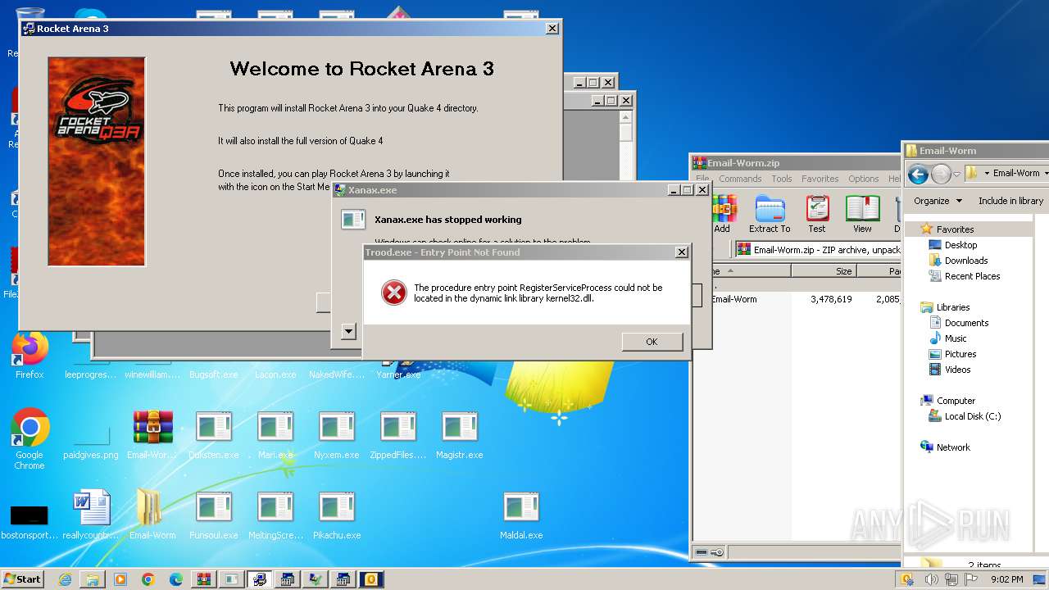
Task: Click the WinRAR Add toolbar icon
Action: click(723, 214)
